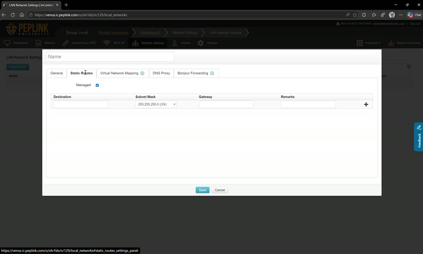This screenshot has height=254, width=423.
Task: Open the Feedback side panel
Action: point(418,137)
